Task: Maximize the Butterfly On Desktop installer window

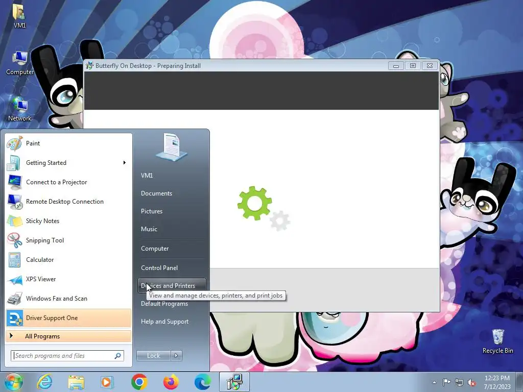Action: [x=413, y=66]
